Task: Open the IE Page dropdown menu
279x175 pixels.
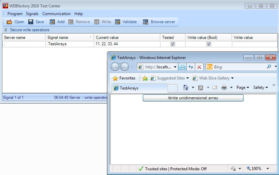Action: point(242,87)
